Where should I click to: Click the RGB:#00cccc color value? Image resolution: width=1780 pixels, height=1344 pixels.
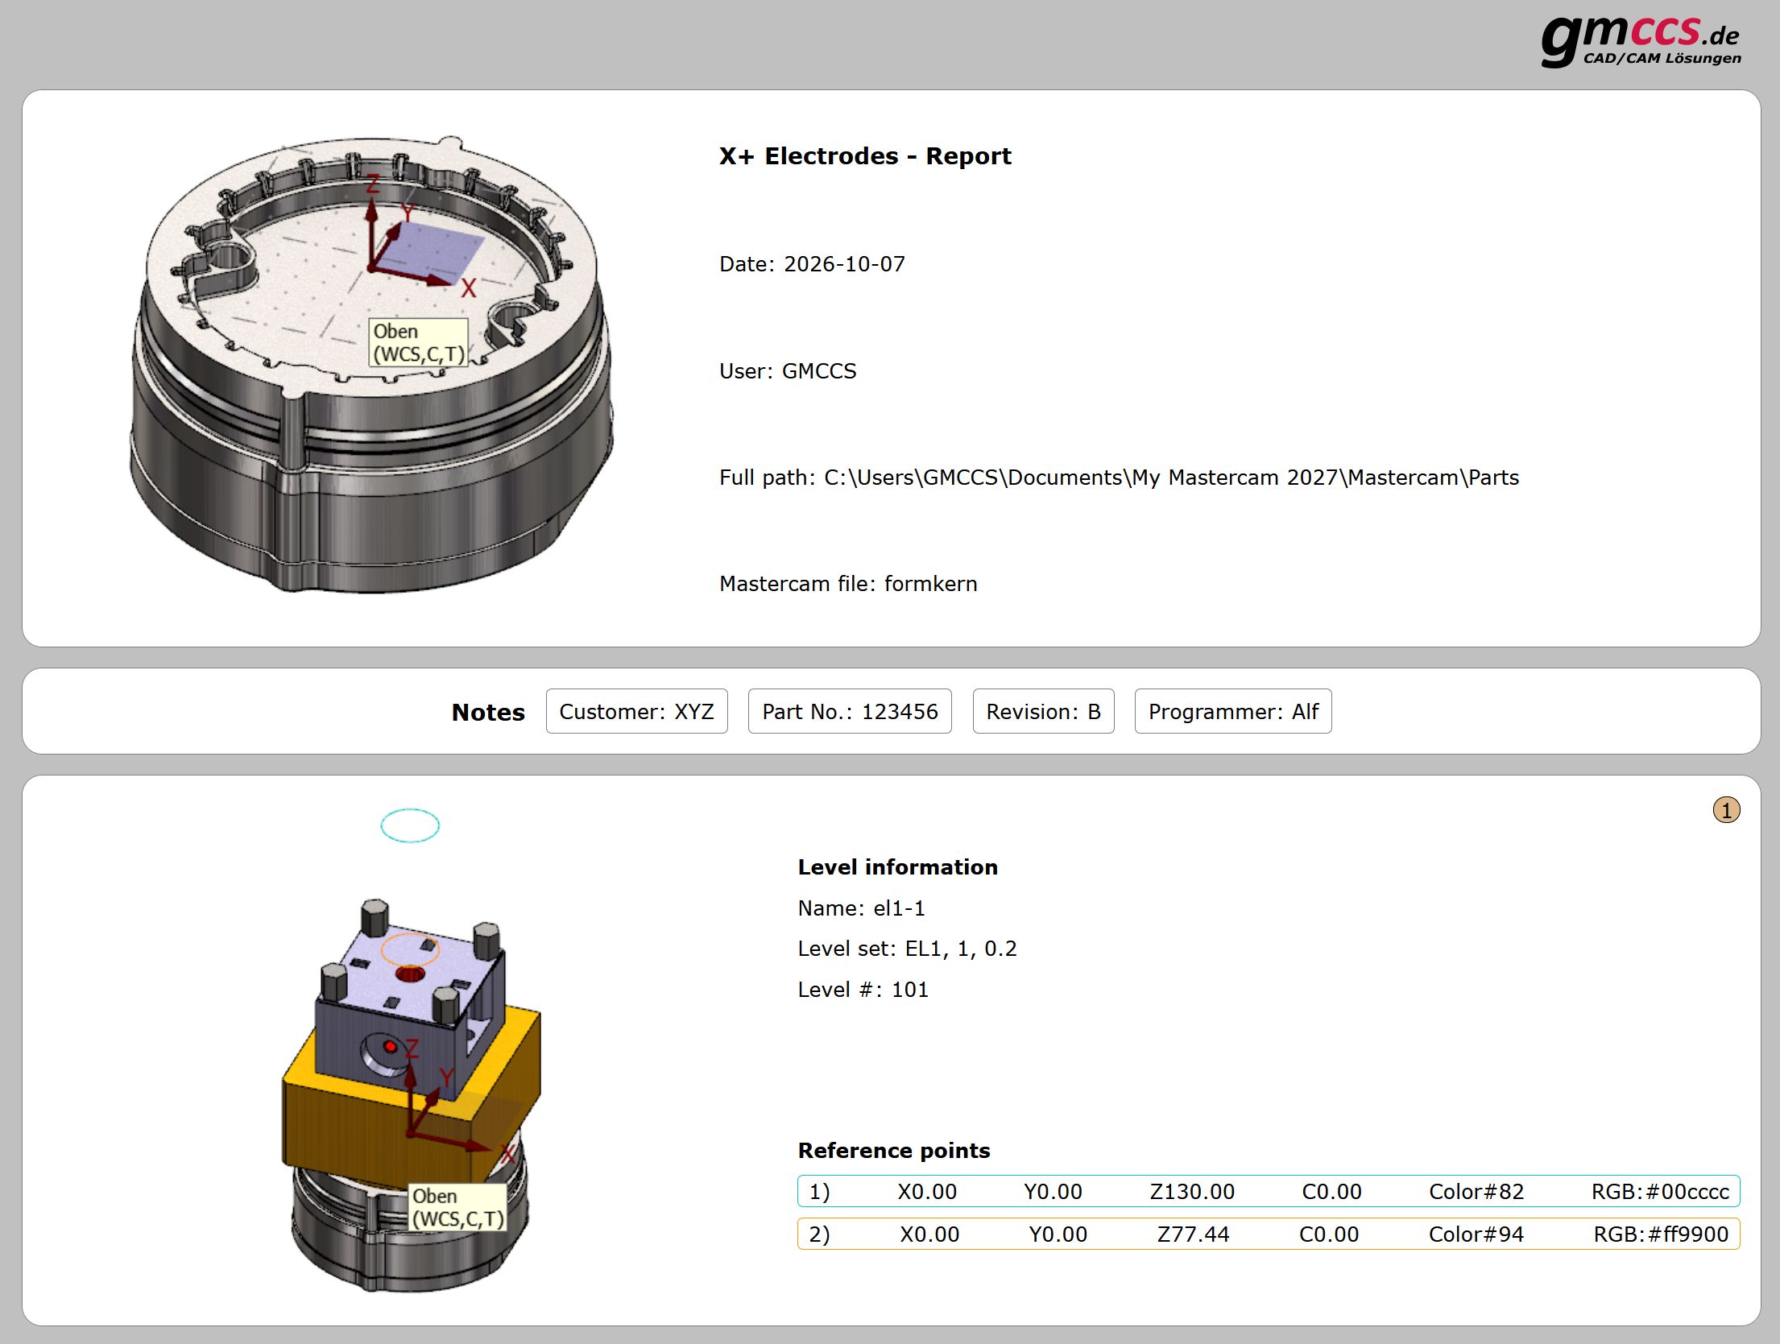(x=1660, y=1192)
